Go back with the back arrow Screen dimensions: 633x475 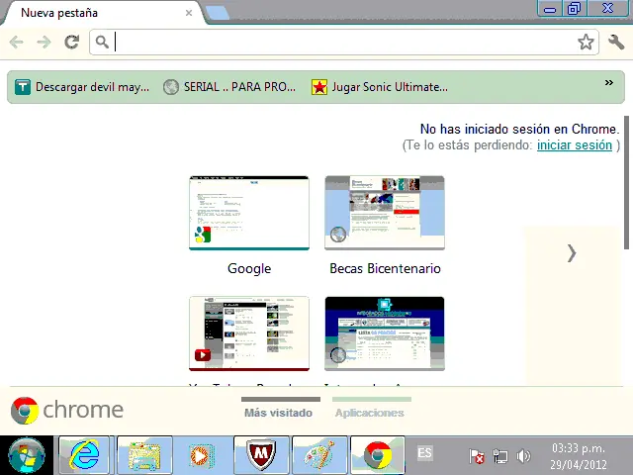pos(17,42)
